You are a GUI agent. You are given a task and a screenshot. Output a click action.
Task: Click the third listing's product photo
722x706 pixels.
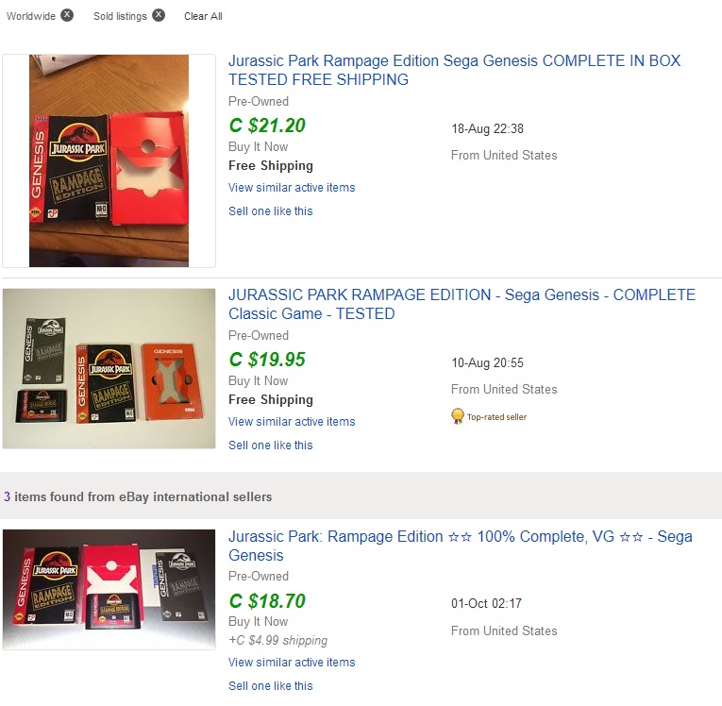pyautogui.click(x=109, y=589)
